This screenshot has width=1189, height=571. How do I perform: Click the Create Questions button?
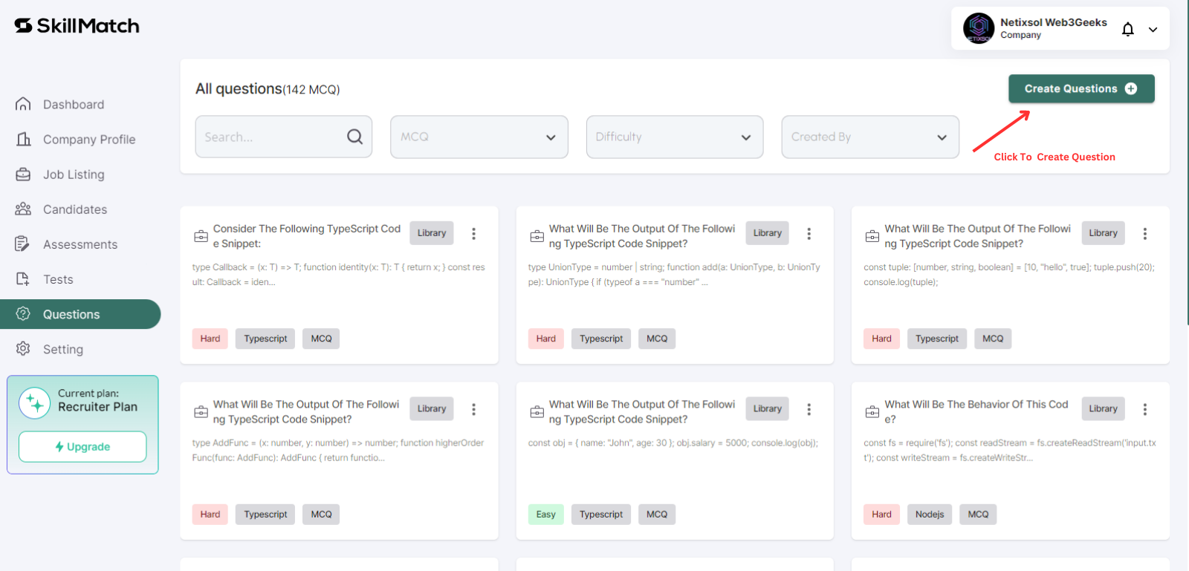(x=1081, y=88)
